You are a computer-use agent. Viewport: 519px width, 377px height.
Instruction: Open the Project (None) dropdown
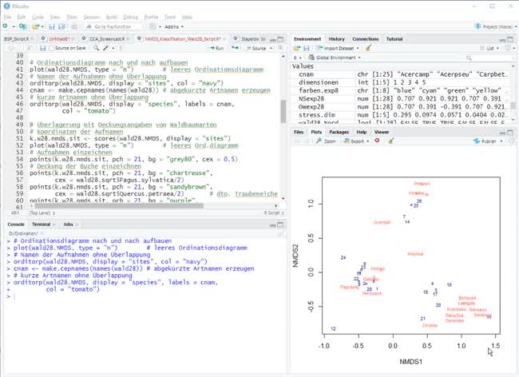pyautogui.click(x=496, y=27)
